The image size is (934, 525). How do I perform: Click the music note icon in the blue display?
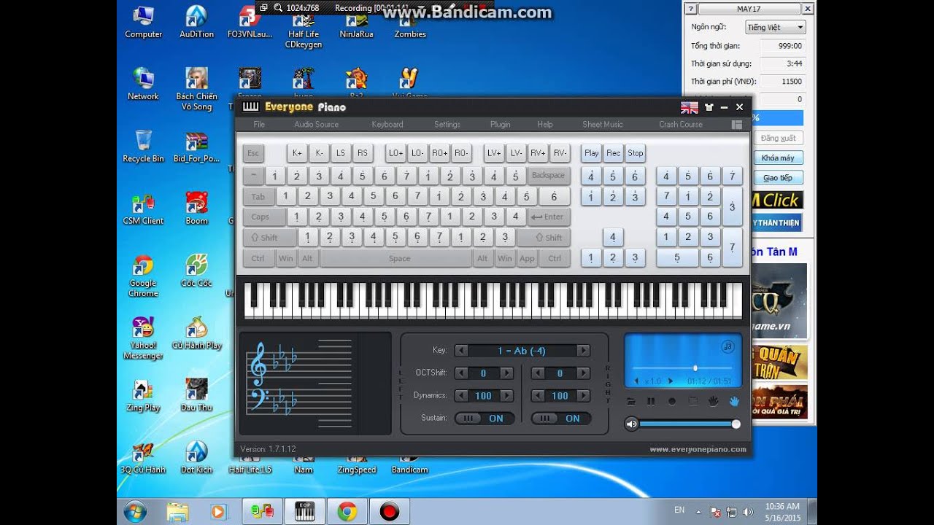point(727,346)
